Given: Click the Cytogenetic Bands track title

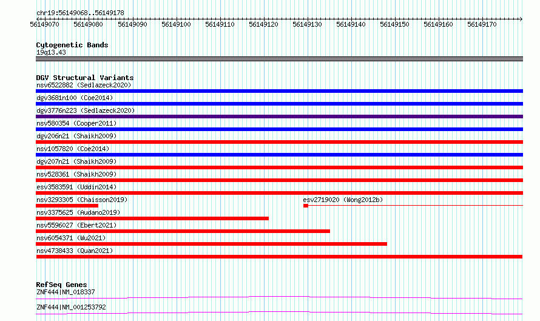Looking at the screenshot, I should (72, 45).
